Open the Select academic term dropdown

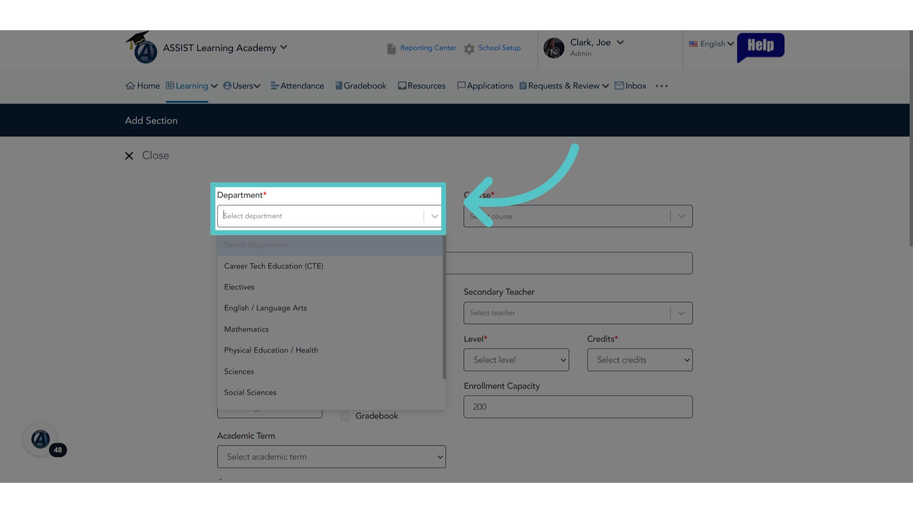click(331, 457)
